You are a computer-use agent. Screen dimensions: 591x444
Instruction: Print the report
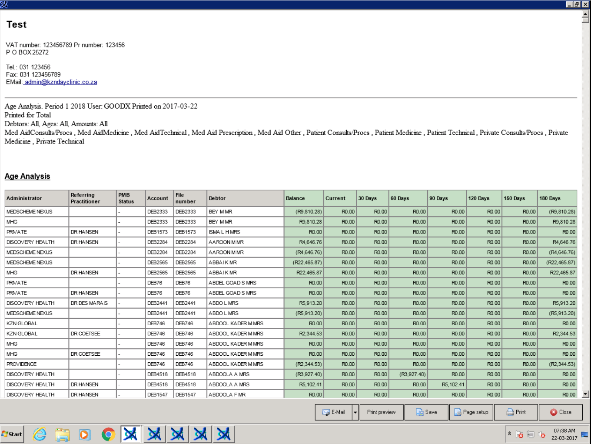516,412
